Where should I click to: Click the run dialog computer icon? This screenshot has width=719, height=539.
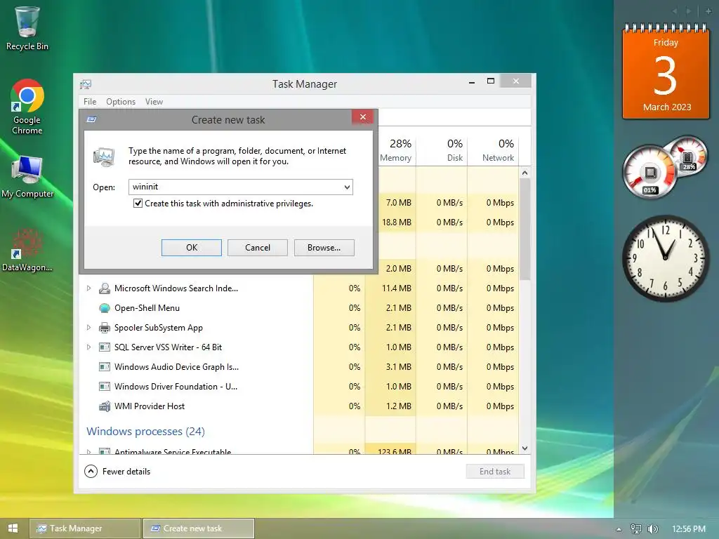104,157
